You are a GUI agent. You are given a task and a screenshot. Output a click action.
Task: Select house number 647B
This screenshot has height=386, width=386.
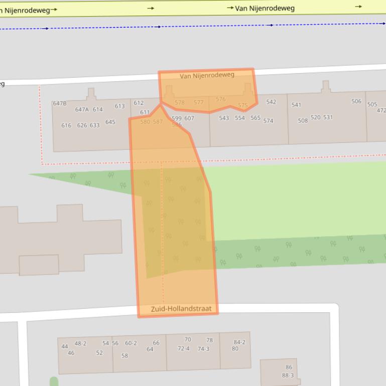59,104
